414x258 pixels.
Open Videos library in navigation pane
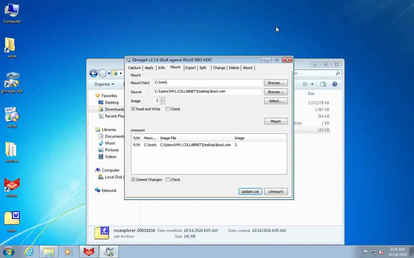[111, 157]
